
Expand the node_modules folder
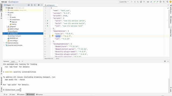tap(6, 10)
